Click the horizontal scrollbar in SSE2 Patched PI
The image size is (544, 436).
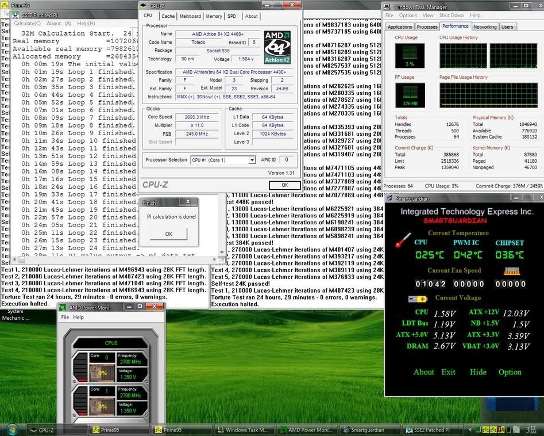[x=114, y=259]
